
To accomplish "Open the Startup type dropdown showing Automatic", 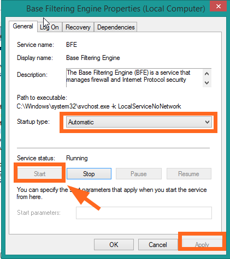I will click(x=139, y=122).
